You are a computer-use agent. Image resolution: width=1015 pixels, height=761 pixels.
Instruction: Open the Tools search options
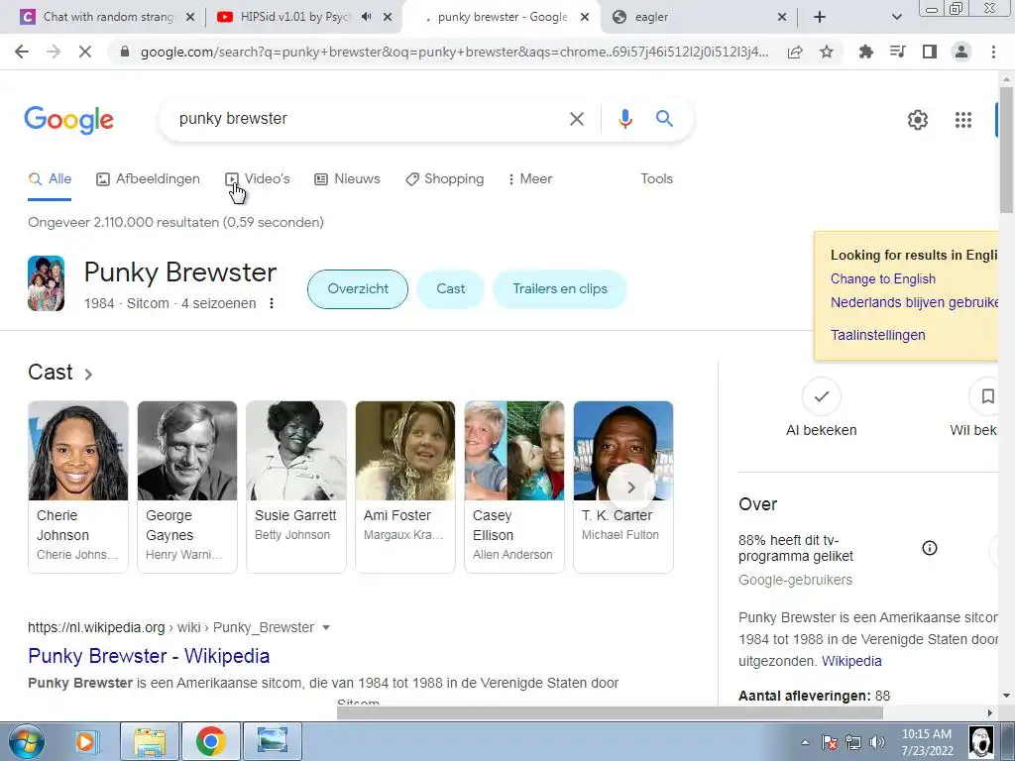point(656,179)
